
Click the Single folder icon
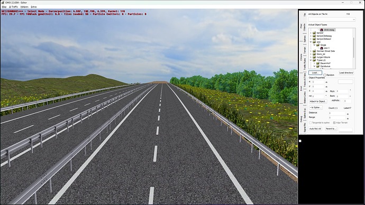[x=318, y=45]
